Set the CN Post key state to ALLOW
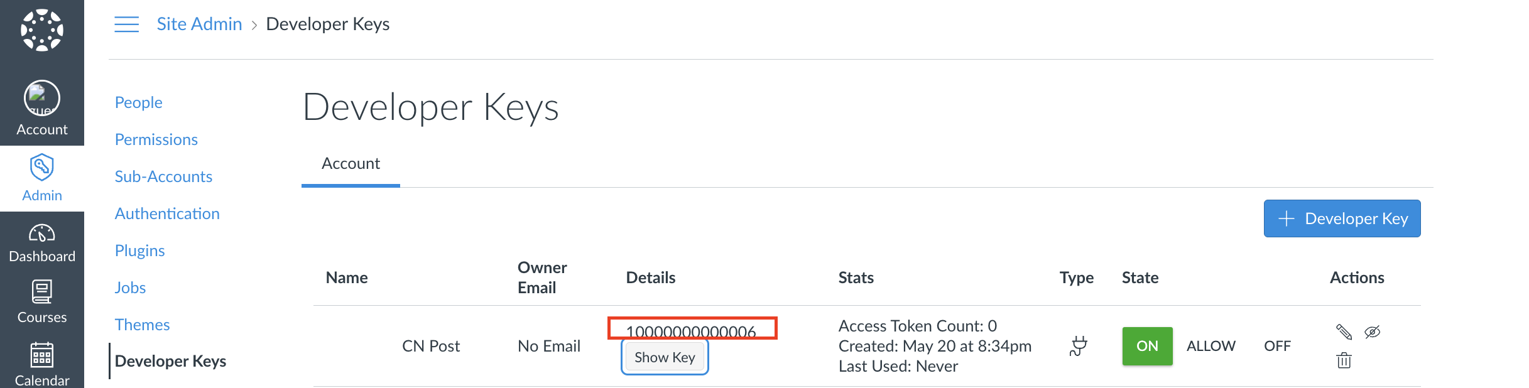This screenshot has width=1529, height=388. [x=1211, y=346]
